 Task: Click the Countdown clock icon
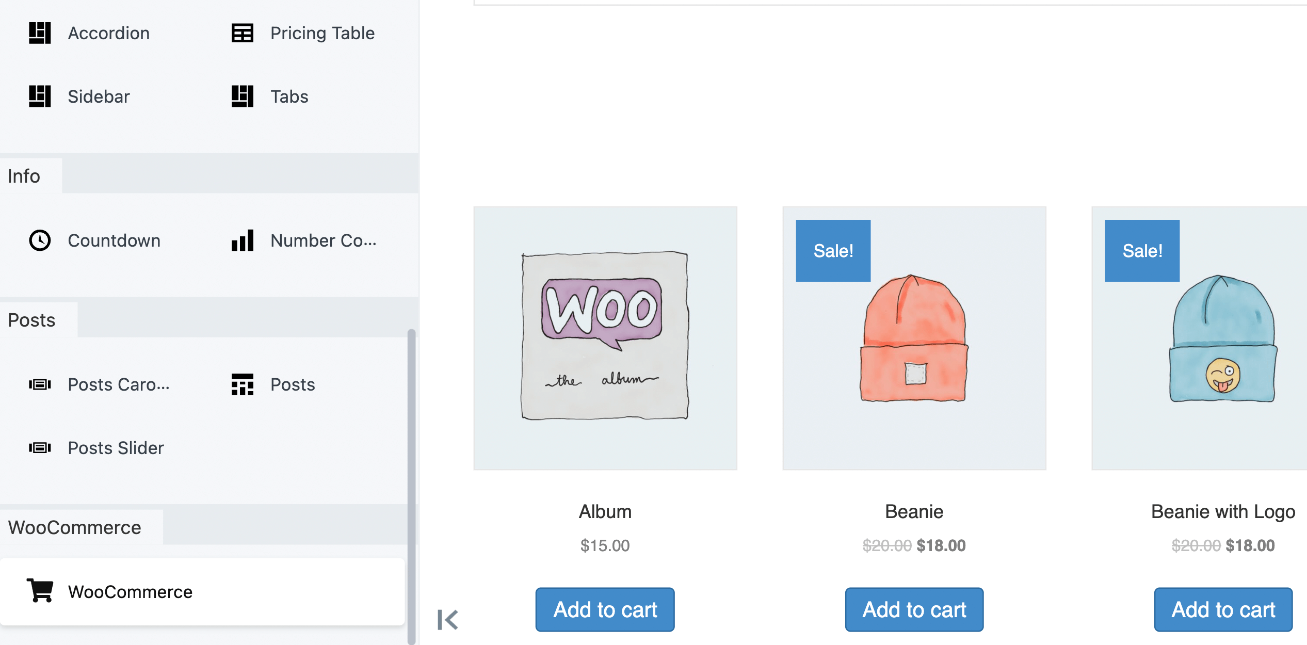tap(40, 240)
